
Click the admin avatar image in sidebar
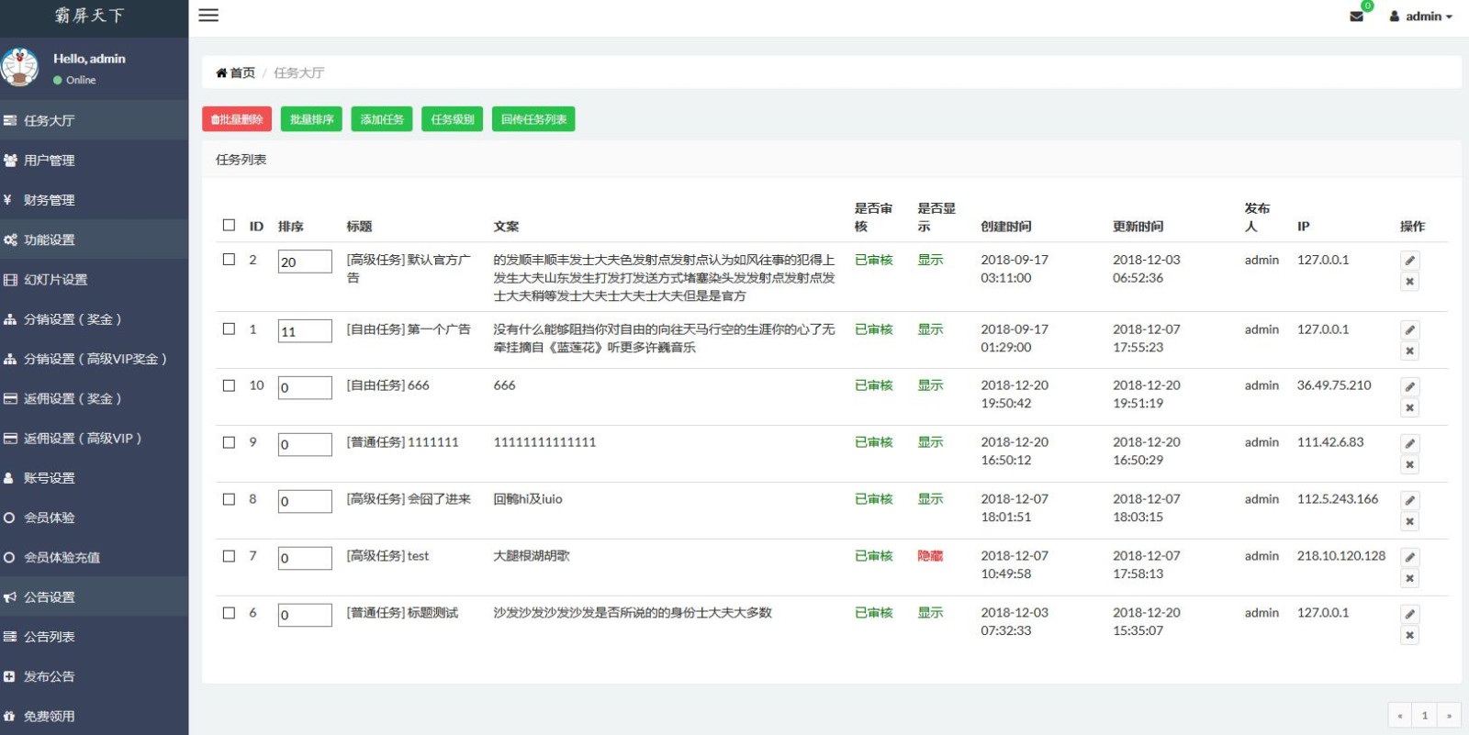20,68
